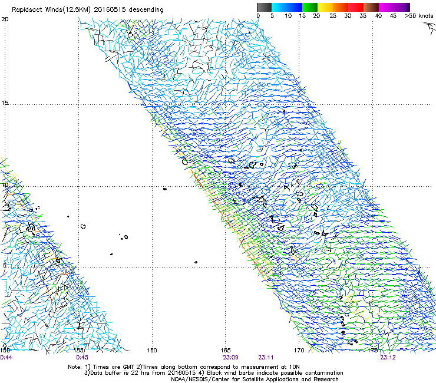Click the wind barb symbol beside the knots legend

[x=430, y=28]
